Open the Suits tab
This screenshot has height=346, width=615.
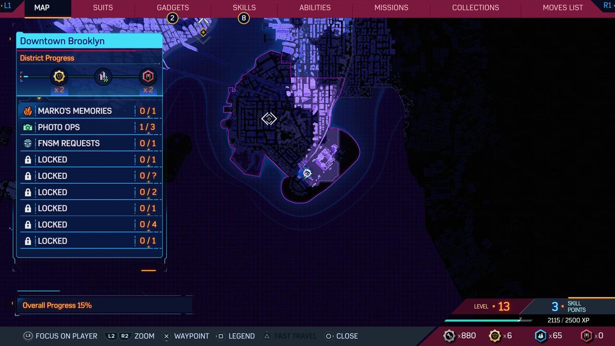(x=103, y=8)
